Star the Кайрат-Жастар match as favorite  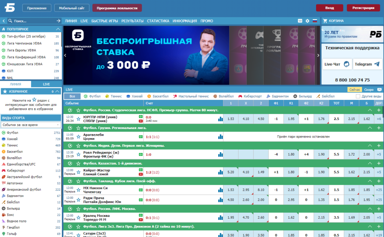[78, 172]
